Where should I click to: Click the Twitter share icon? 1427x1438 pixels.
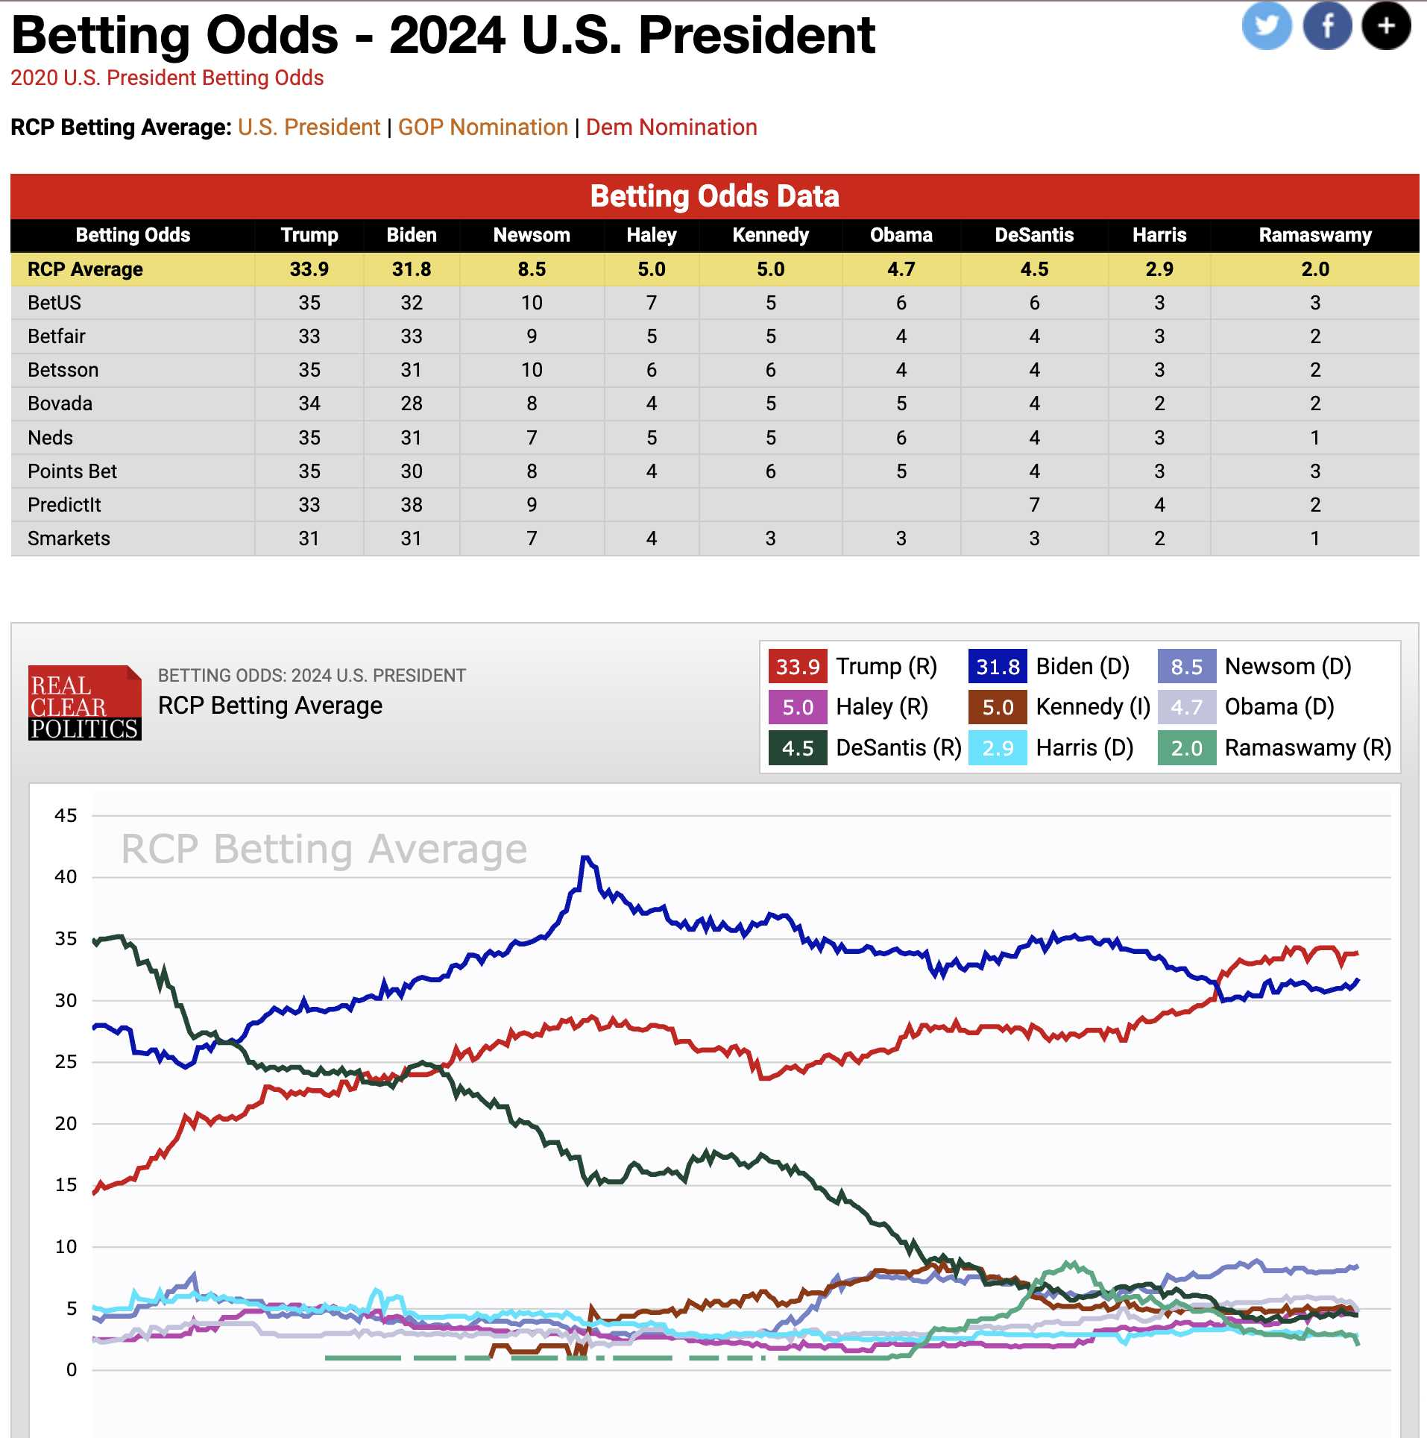[x=1267, y=25]
